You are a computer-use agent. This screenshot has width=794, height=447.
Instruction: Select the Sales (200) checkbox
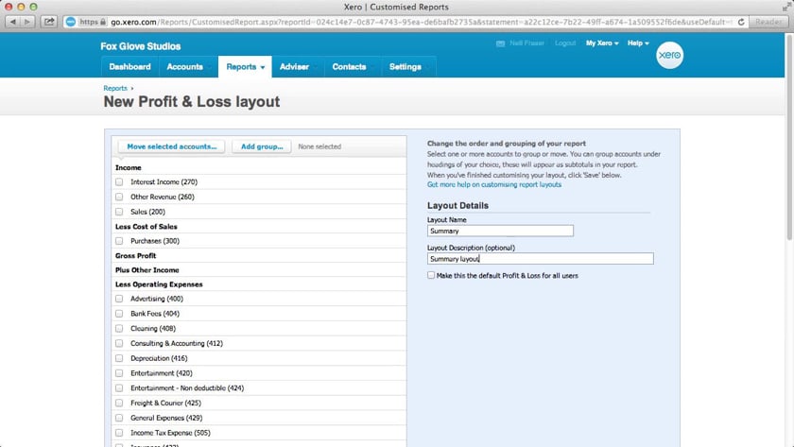click(119, 212)
